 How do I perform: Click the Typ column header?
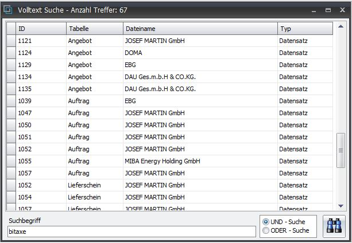(x=304, y=29)
